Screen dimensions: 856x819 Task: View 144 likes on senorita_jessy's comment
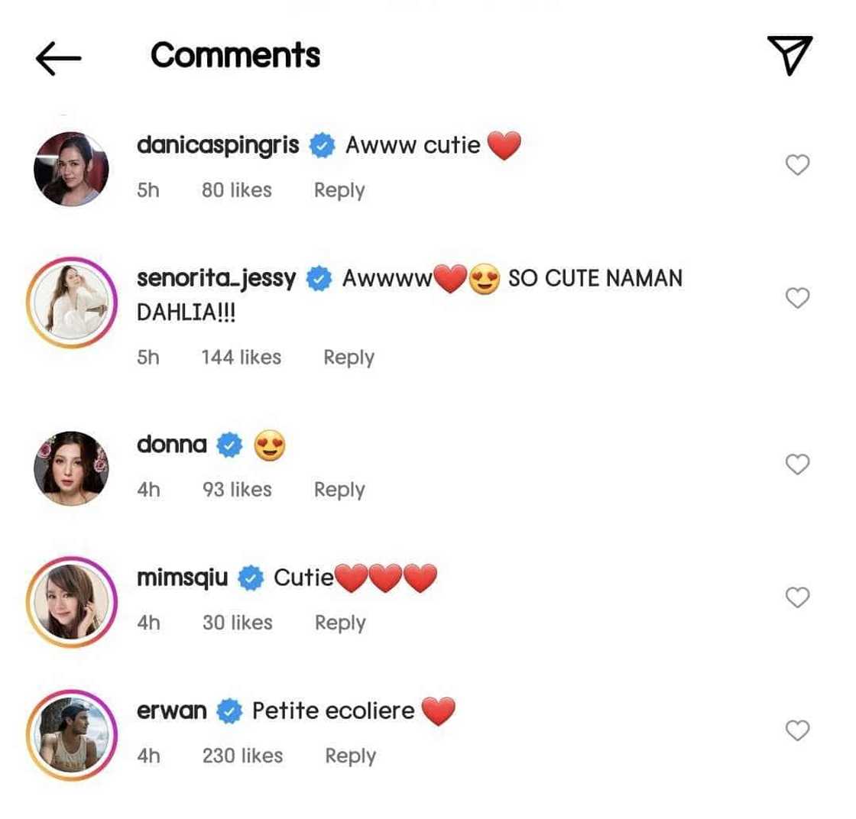[241, 357]
